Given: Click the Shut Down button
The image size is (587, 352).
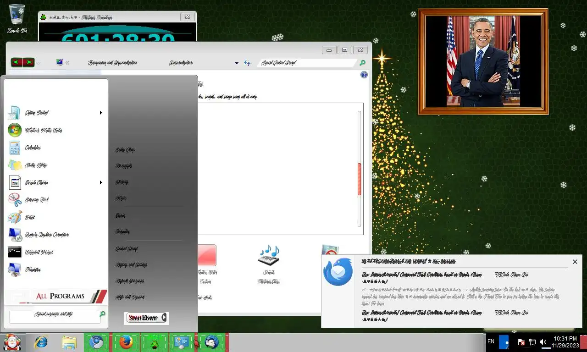Looking at the screenshot, I should click(x=143, y=318).
